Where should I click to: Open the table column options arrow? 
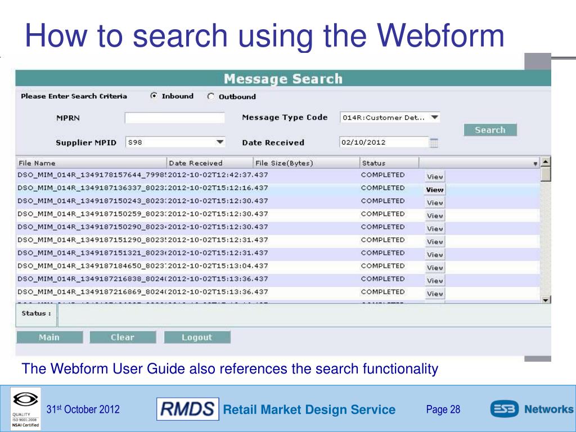(535, 164)
